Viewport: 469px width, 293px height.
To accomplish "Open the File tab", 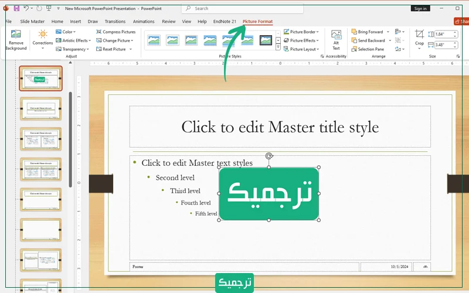I will pyautogui.click(x=8, y=22).
